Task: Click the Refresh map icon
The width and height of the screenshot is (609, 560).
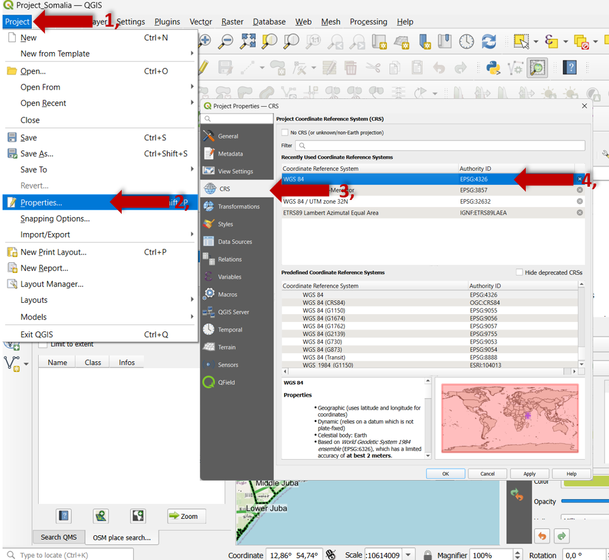Action: pyautogui.click(x=488, y=41)
